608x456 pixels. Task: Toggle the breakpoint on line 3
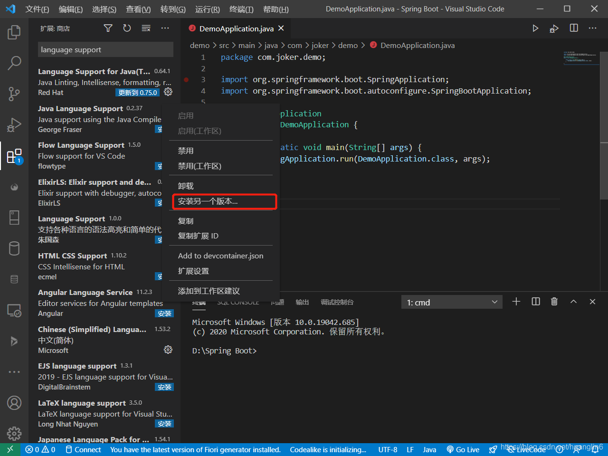pyautogui.click(x=187, y=80)
